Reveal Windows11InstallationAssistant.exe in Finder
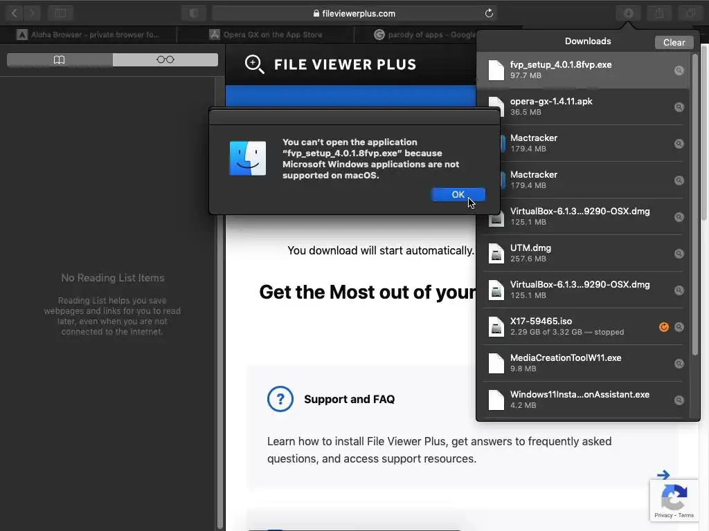 point(679,400)
